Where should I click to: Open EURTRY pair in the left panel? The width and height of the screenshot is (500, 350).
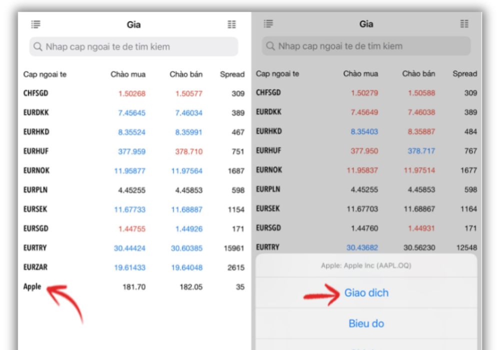coord(133,248)
